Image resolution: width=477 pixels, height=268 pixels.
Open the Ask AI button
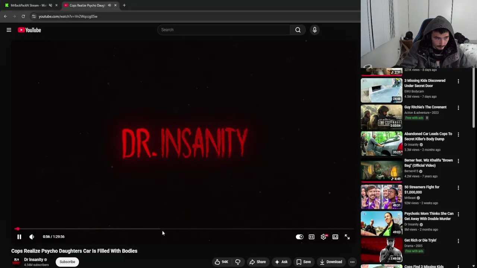point(281,262)
